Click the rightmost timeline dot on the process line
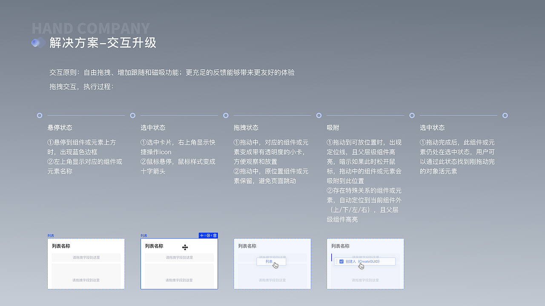The image size is (545, 306). pos(505,115)
